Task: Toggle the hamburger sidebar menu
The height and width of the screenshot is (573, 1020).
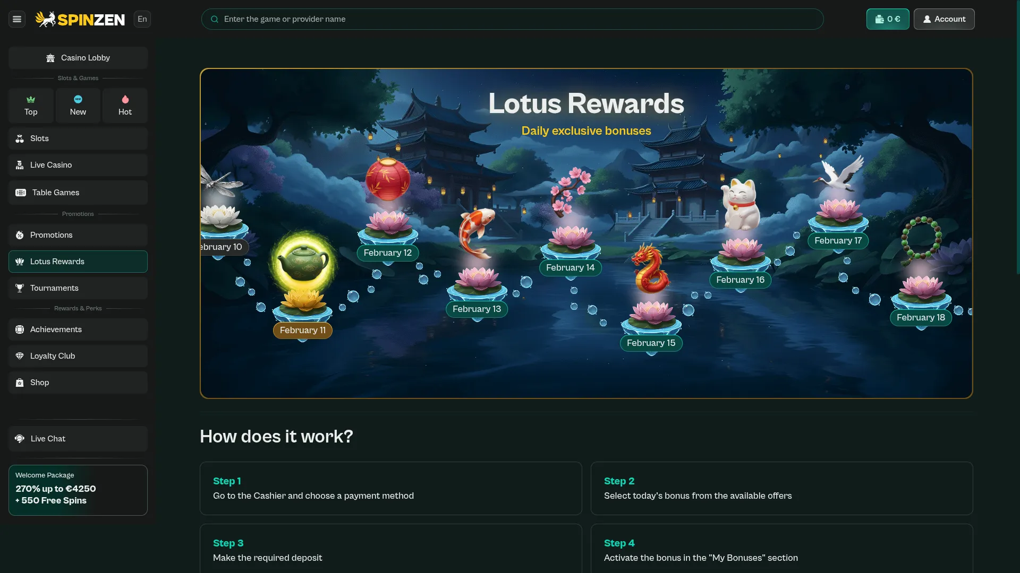Action: click(x=17, y=19)
